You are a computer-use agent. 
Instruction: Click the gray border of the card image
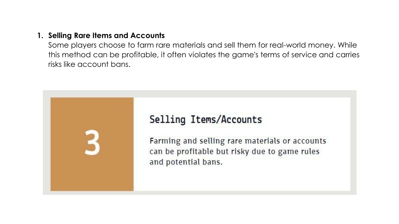199,94
